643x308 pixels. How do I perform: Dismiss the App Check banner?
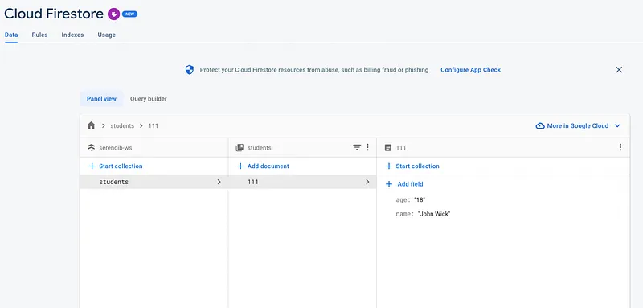pos(619,70)
